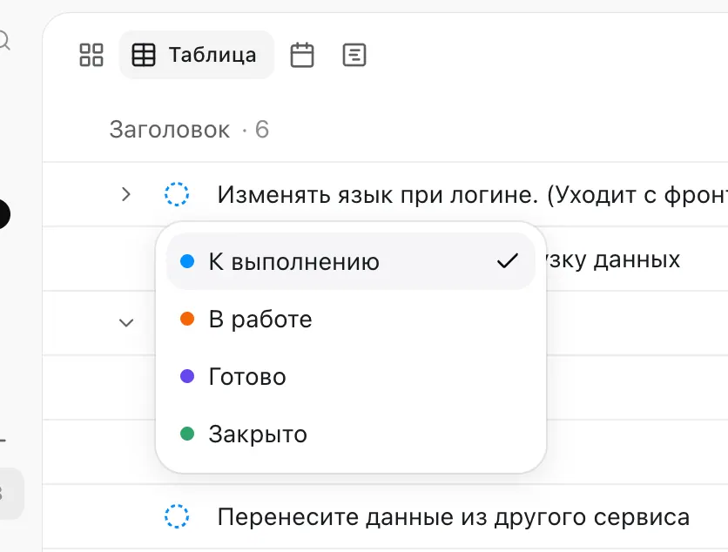Collapse the expanded row chevron below the menu
Screen dimensions: 728x552
coord(125,323)
